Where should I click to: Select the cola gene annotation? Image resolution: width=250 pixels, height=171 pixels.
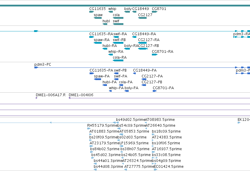point(118,18)
